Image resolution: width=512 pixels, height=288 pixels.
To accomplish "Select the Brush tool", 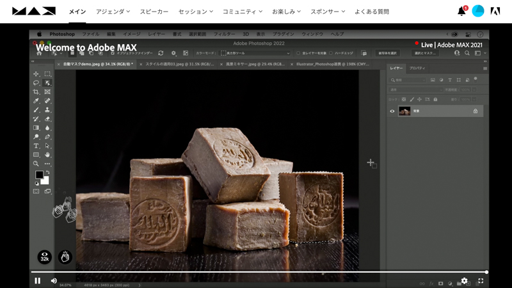I will tap(36, 110).
